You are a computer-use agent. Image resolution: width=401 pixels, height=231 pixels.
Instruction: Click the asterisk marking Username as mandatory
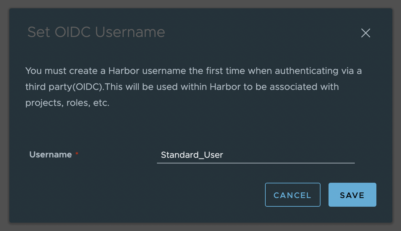77,153
